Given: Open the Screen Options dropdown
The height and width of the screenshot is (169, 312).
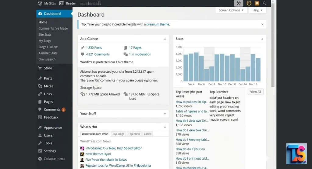Looking at the screenshot, I should (x=231, y=10).
